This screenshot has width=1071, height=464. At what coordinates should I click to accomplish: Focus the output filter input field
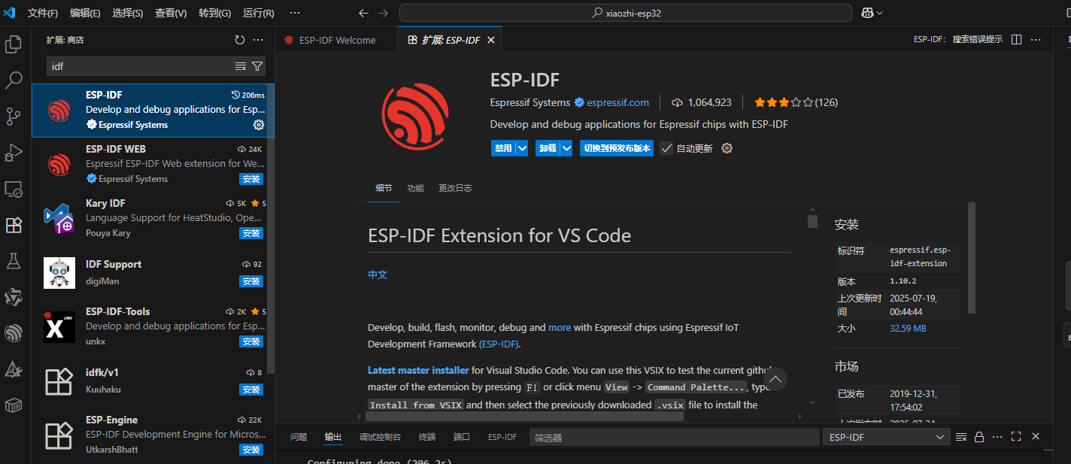pyautogui.click(x=674, y=437)
